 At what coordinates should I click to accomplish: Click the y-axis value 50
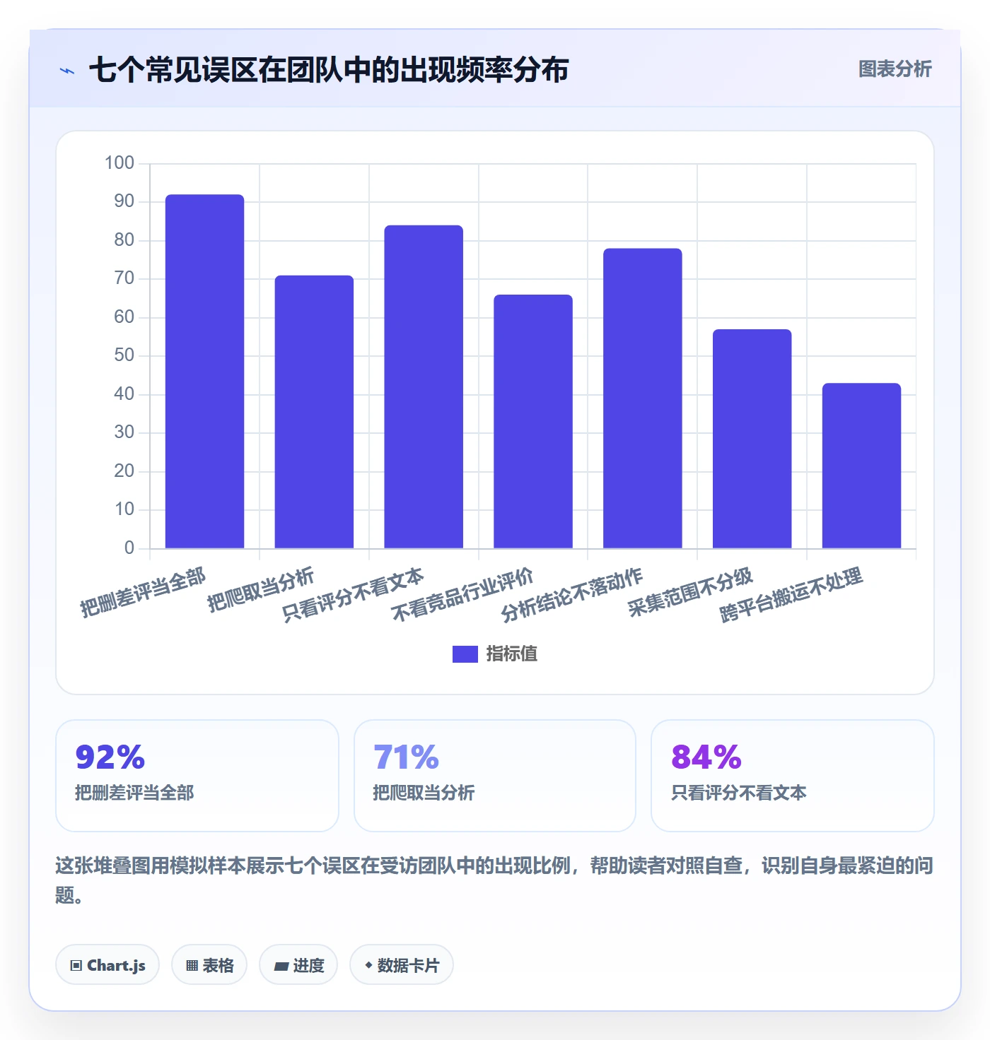tap(124, 355)
